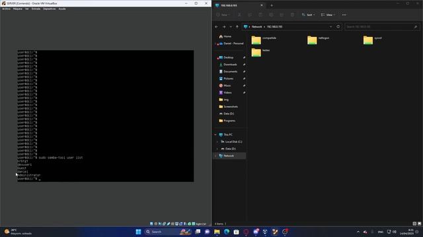
Task: Open VirtualBox Dispositivos menu
Action: pos(50,9)
